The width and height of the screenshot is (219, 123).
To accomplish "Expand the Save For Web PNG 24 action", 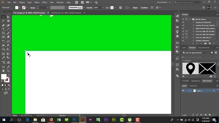I will 193,38.
